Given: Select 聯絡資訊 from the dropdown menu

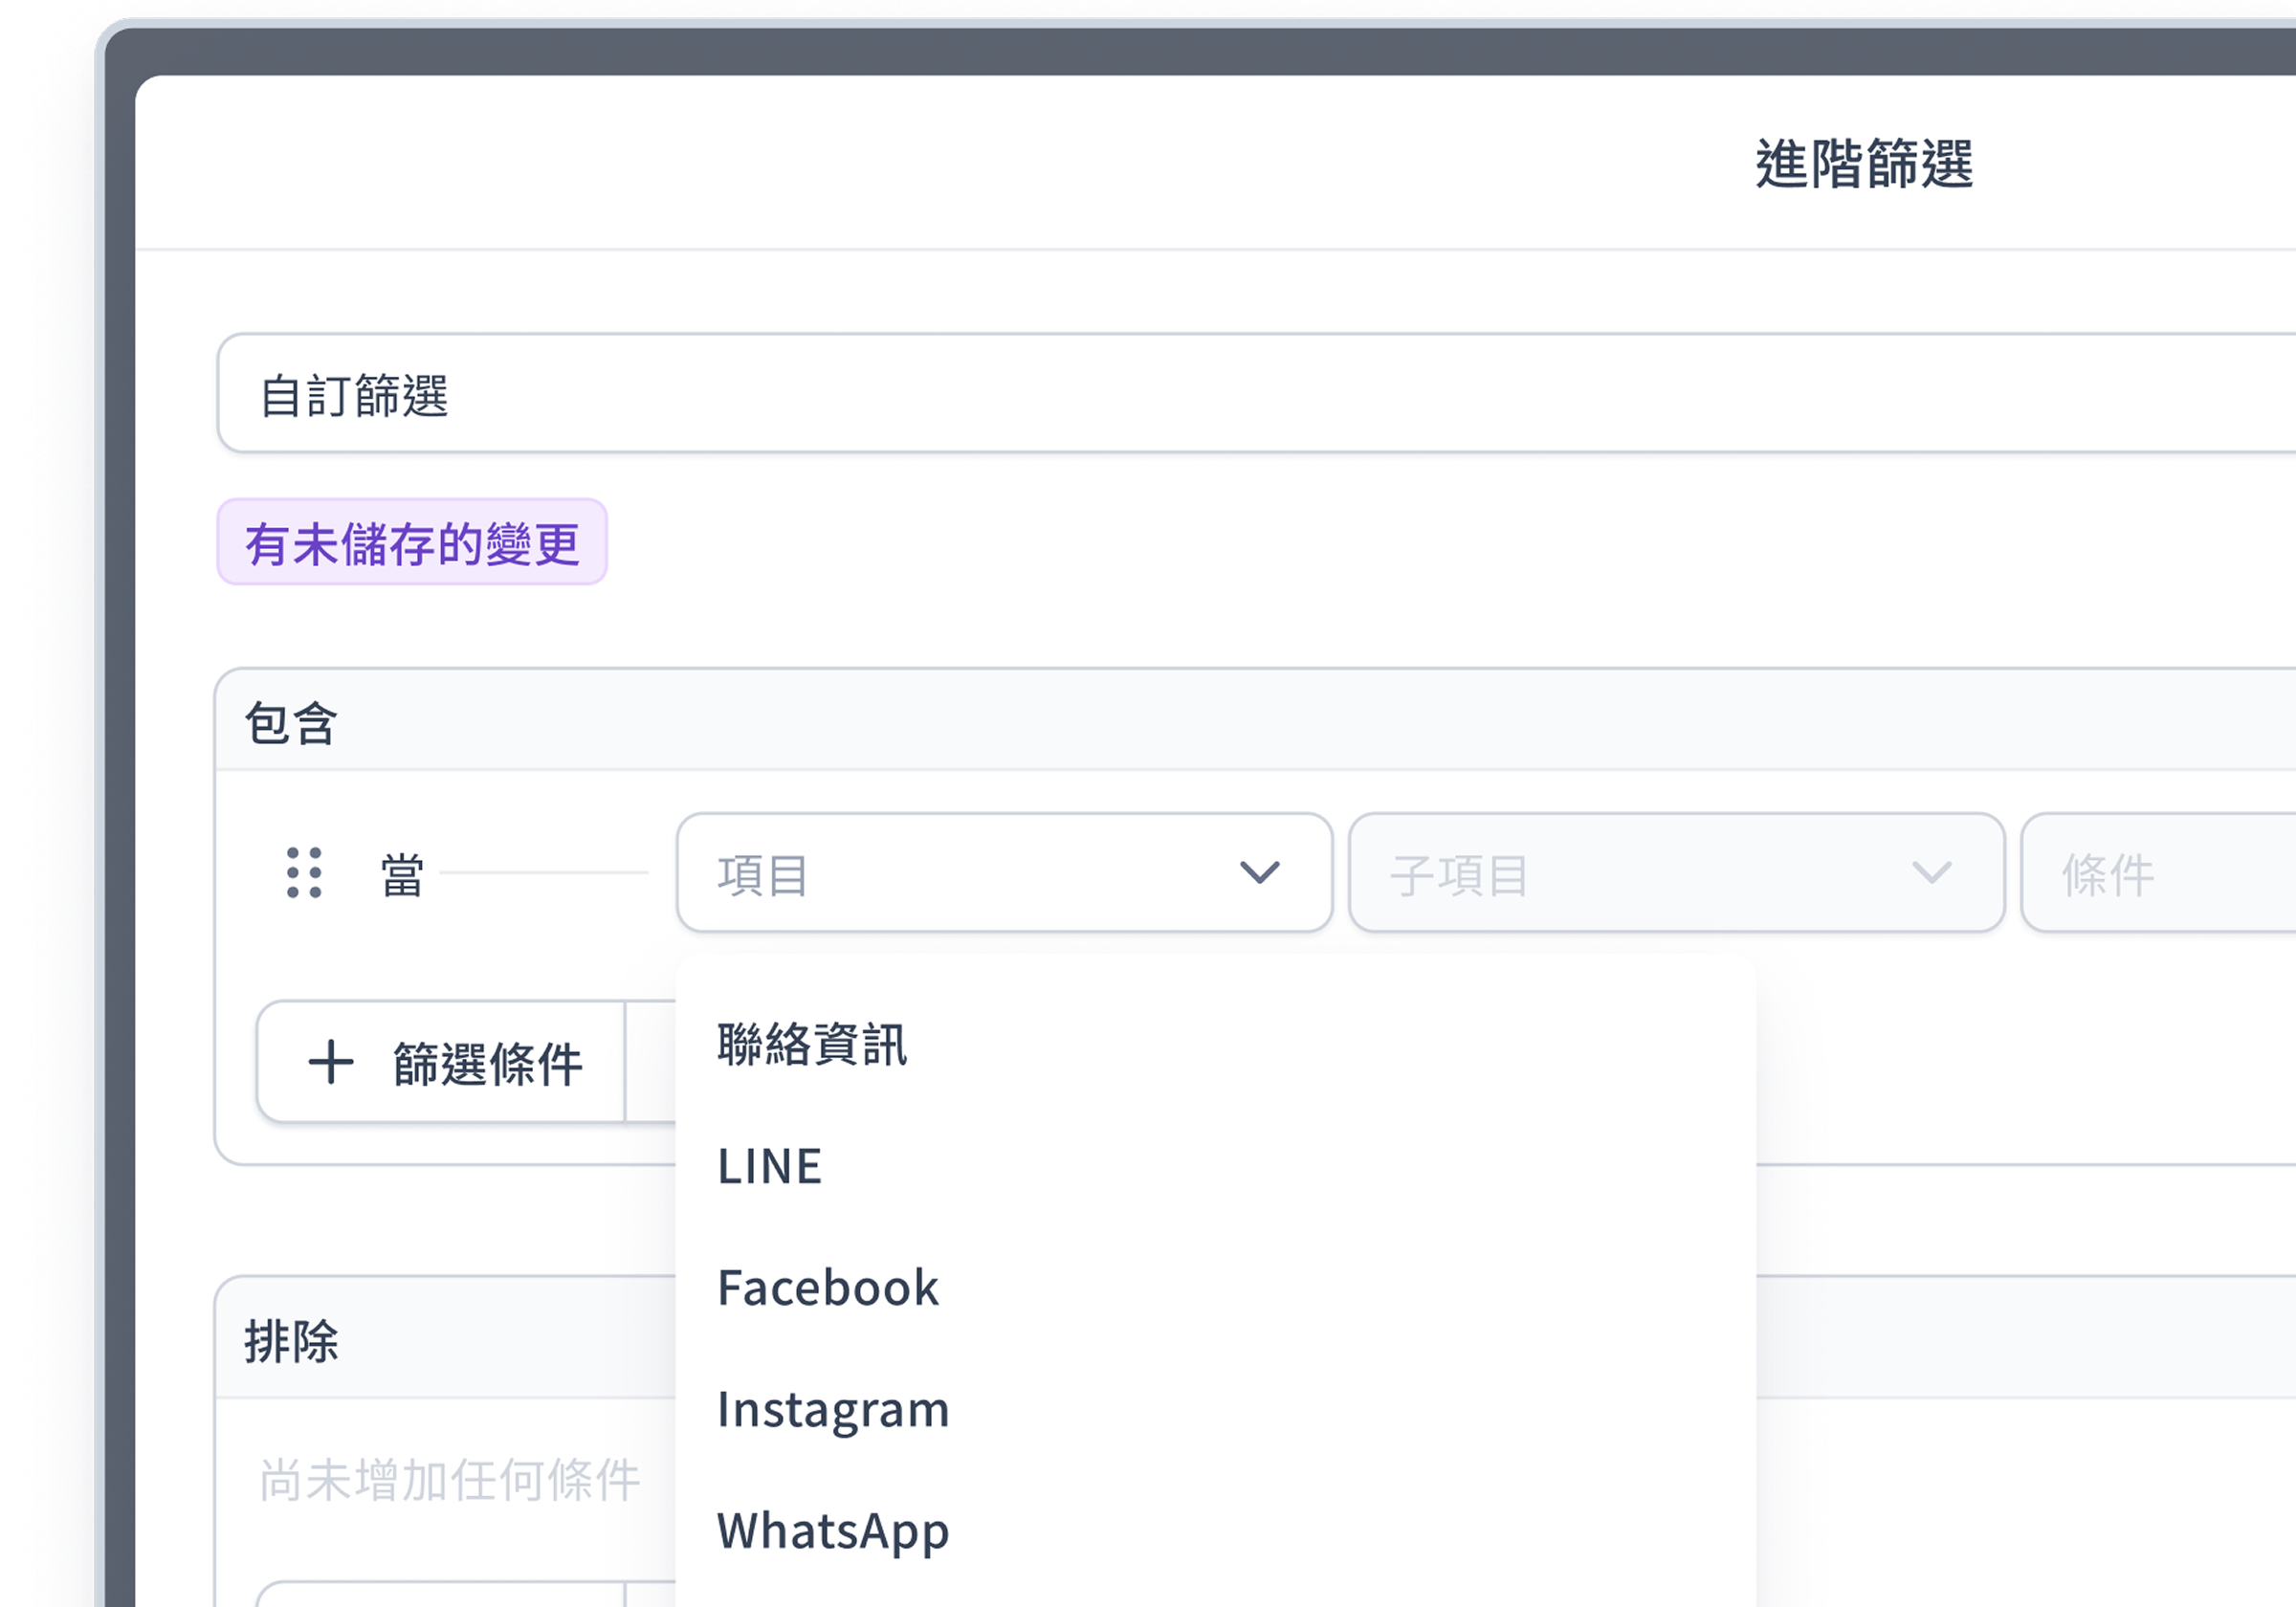Looking at the screenshot, I should (813, 1043).
